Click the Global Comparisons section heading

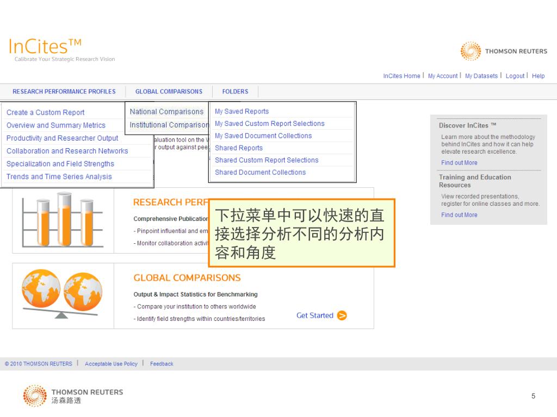click(187, 277)
